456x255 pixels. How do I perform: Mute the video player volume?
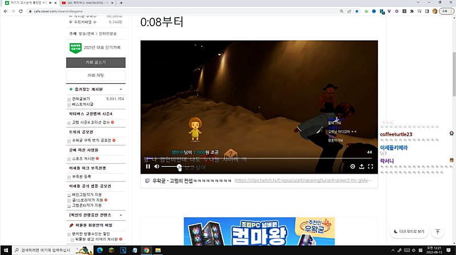click(x=157, y=167)
